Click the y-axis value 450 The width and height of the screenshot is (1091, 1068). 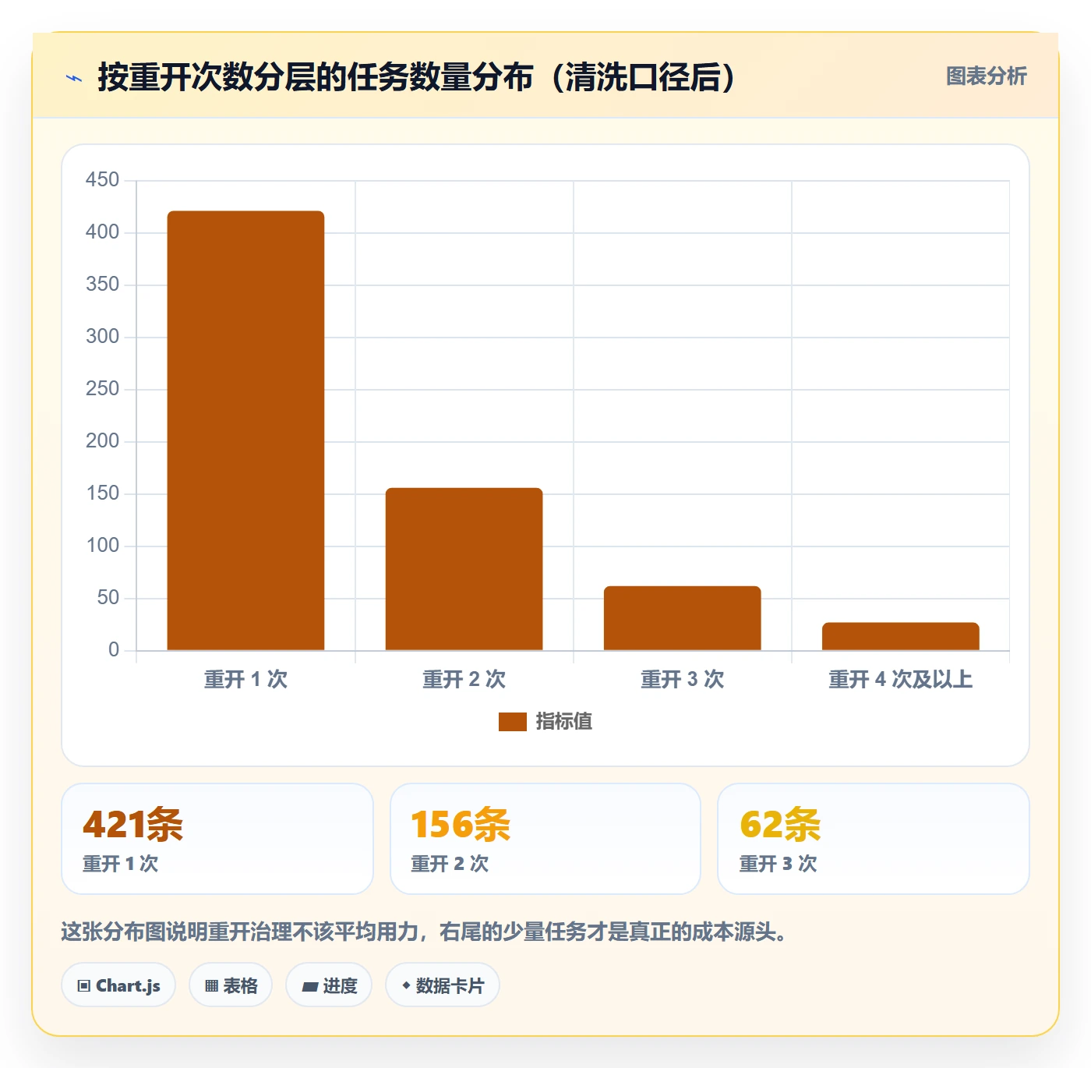[102, 180]
